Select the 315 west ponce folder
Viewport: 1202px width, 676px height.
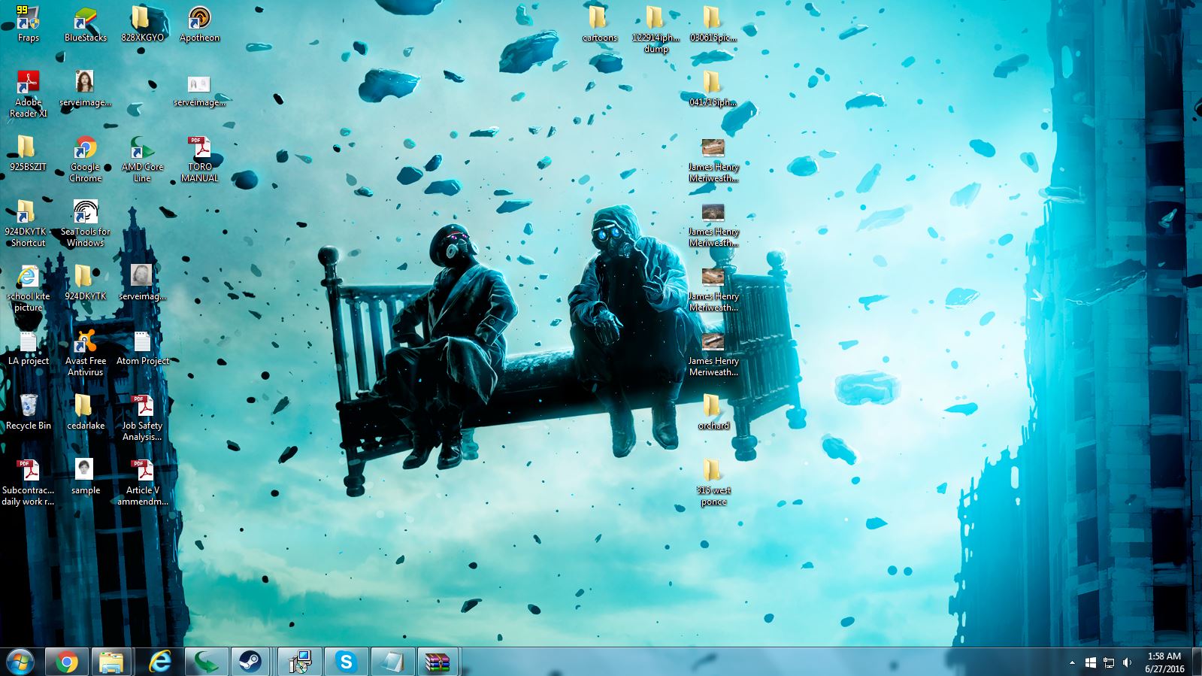(713, 482)
